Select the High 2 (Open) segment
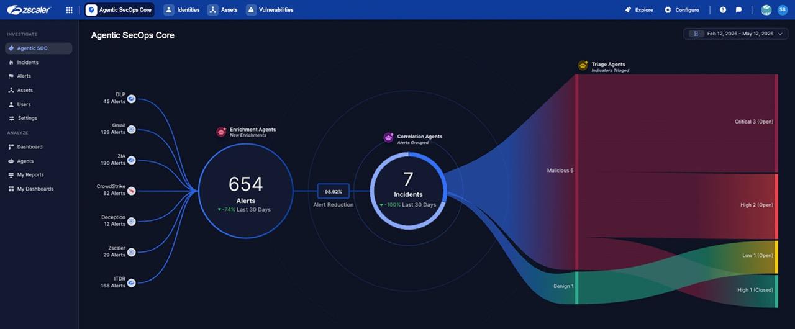The height and width of the screenshot is (329, 795). (776, 206)
